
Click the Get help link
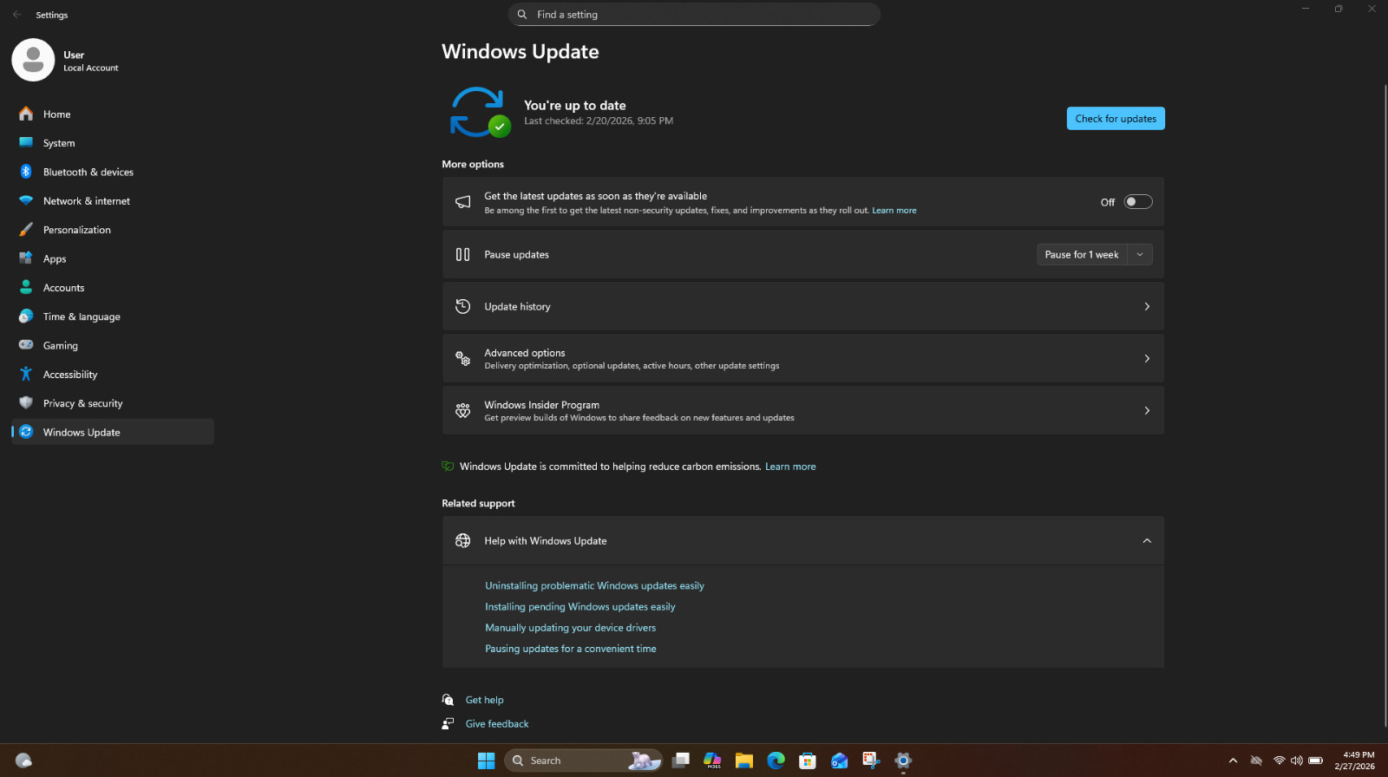pos(484,700)
